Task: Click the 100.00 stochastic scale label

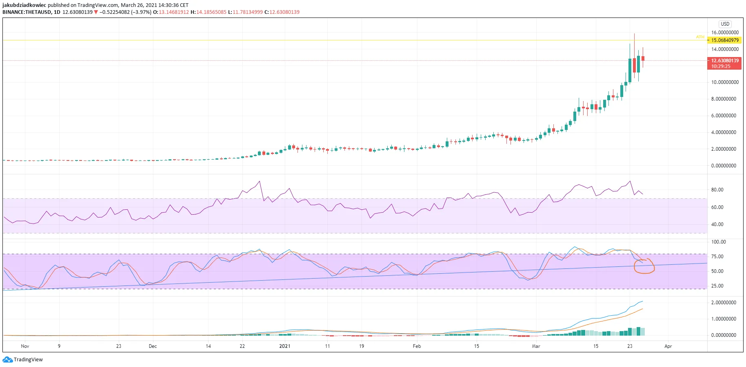Action: [718, 242]
